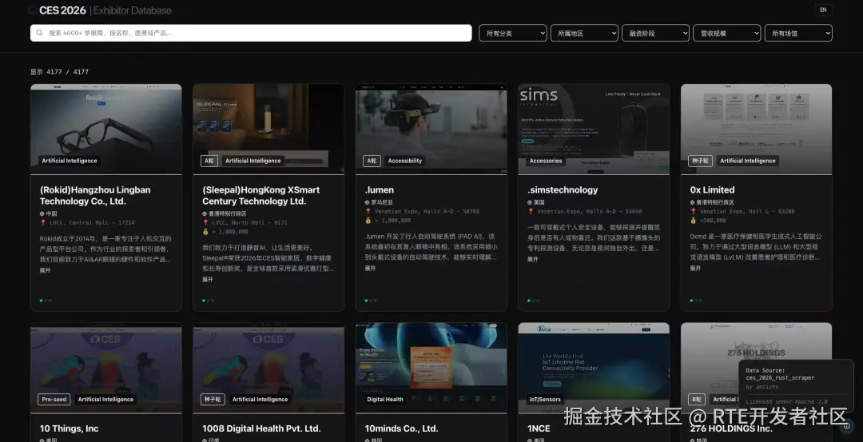Click Digital Health tag on 10minds card

coord(384,399)
